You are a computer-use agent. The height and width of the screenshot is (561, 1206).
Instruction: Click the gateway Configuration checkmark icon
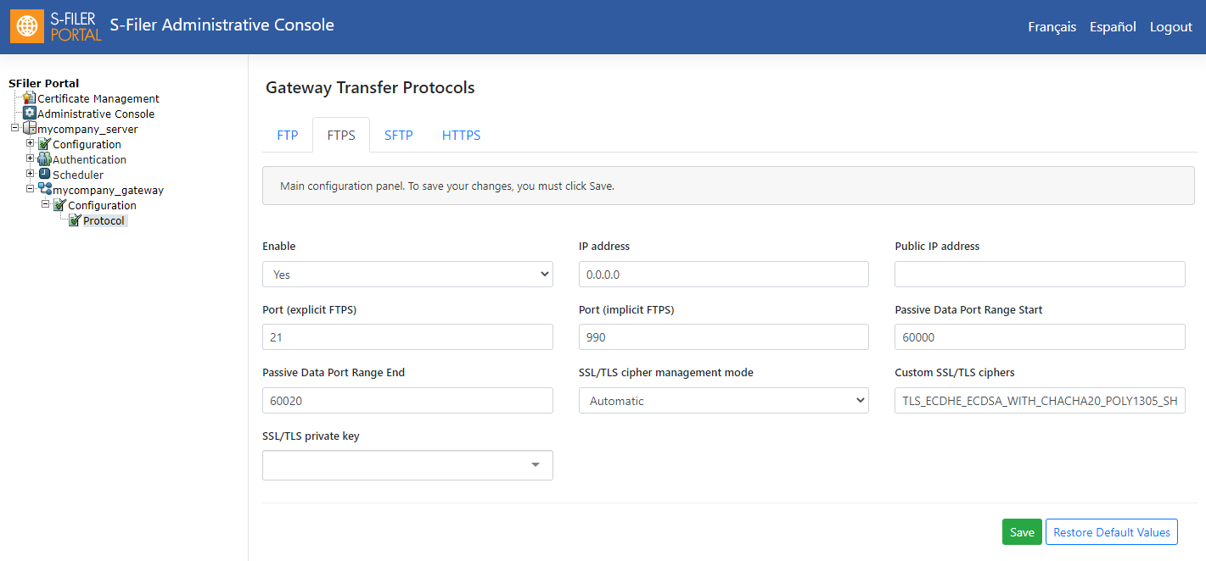60,205
